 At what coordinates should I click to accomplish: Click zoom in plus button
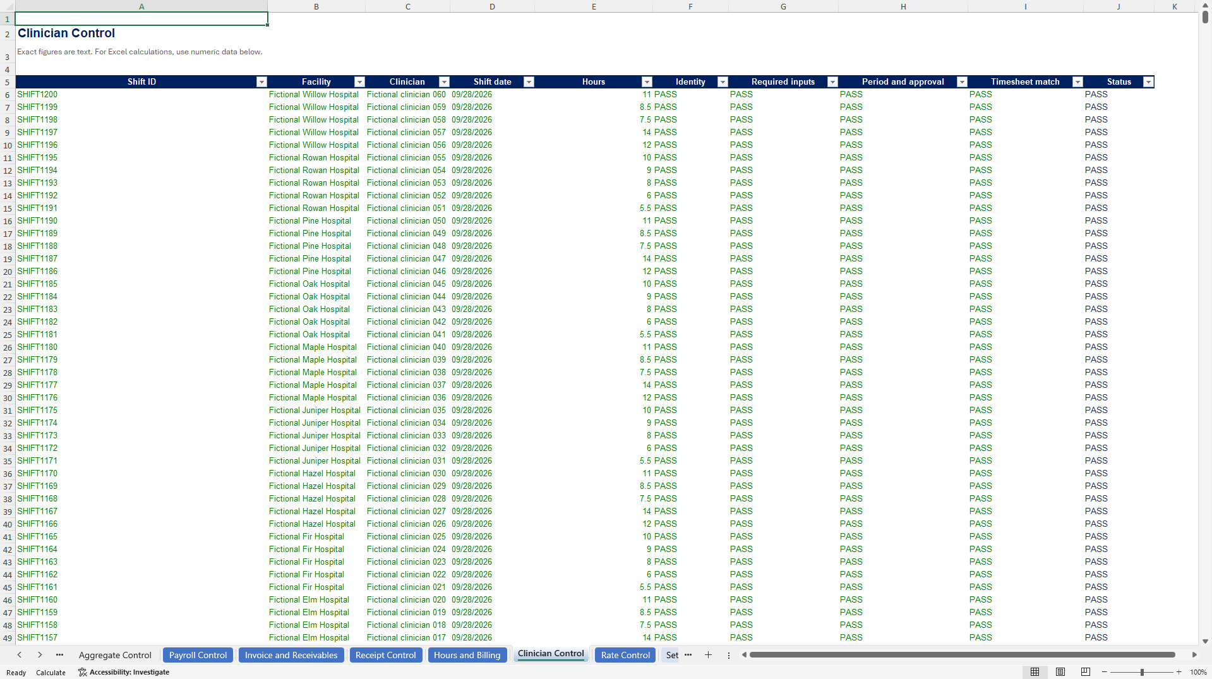[x=1179, y=672]
